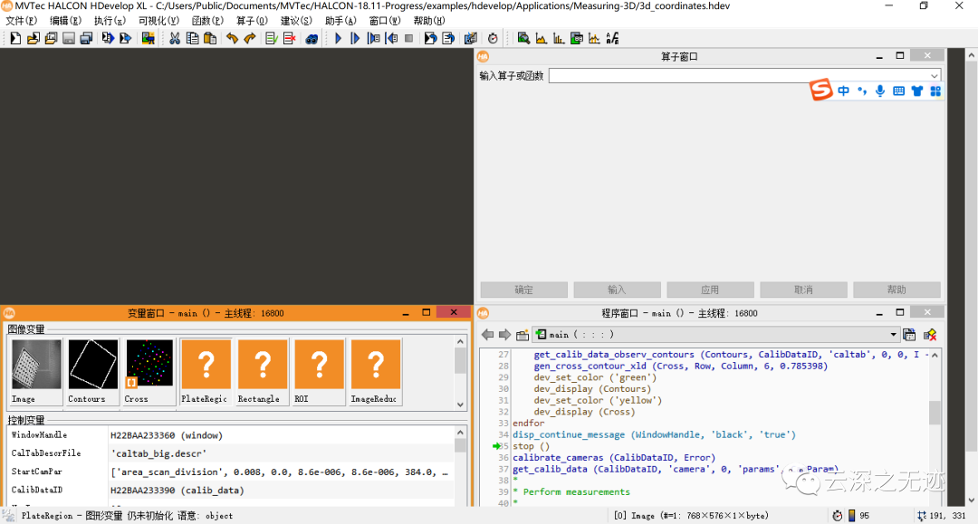This screenshot has height=524, width=978.
Task: Click the 确定 button in operator window
Action: pos(523,290)
